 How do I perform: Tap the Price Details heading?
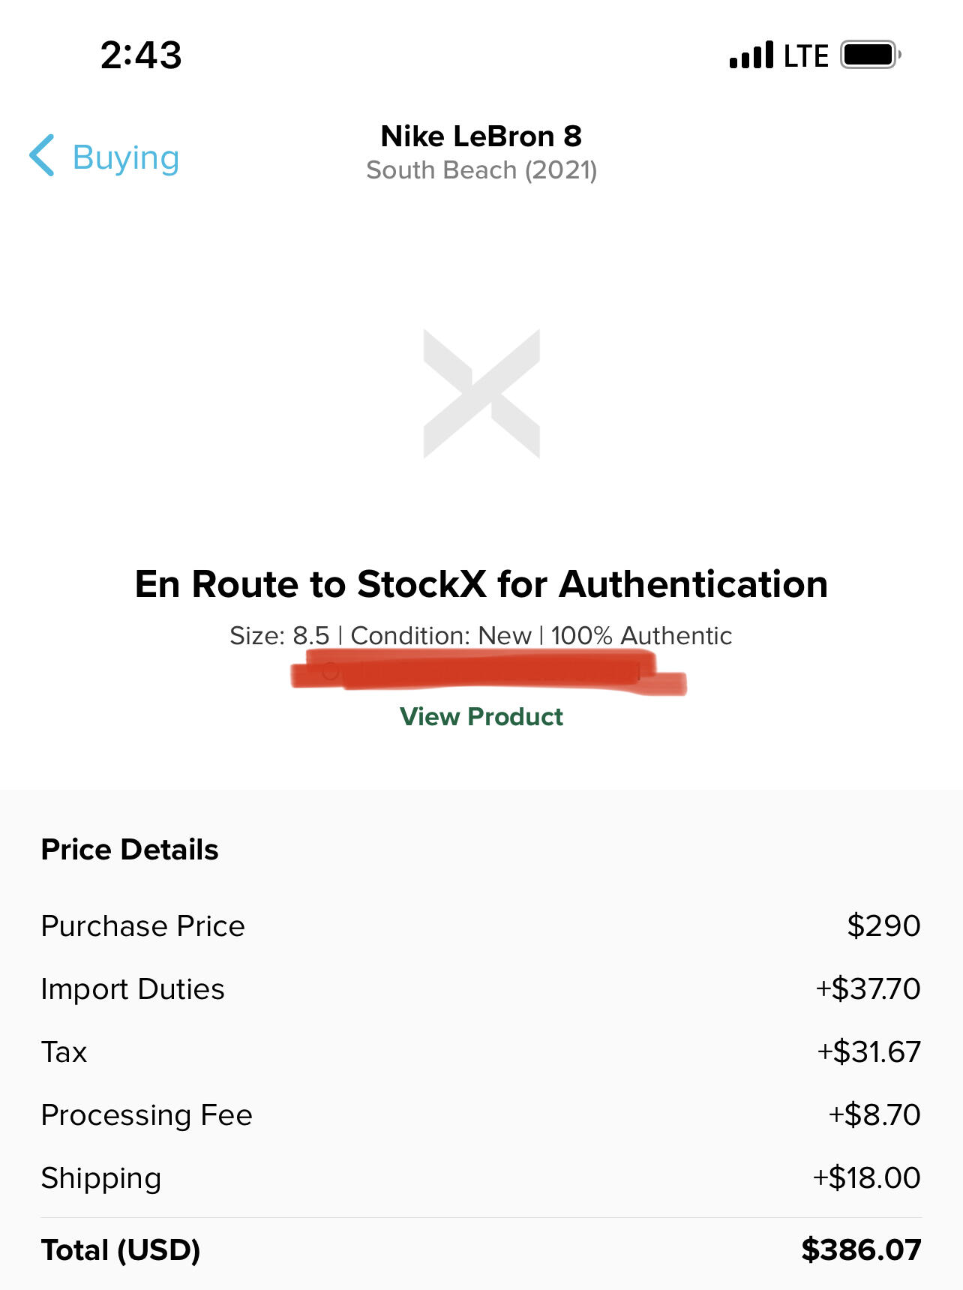(130, 849)
